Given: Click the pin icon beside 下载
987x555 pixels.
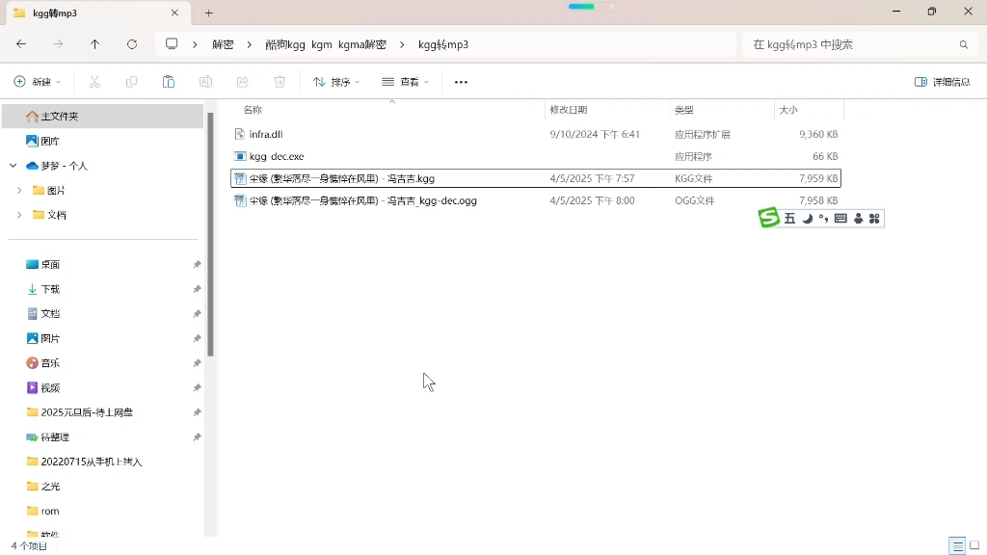Looking at the screenshot, I should (x=197, y=289).
